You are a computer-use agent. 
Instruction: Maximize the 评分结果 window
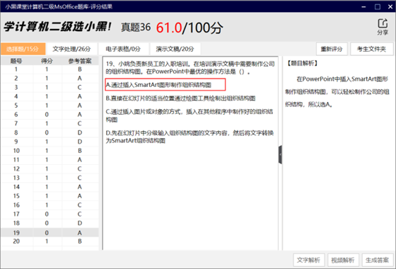(x=378, y=7)
